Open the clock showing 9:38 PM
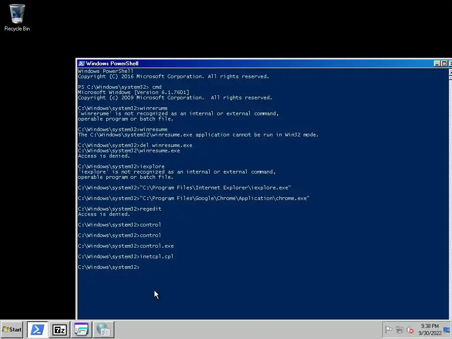This screenshot has width=452, height=339. (430, 329)
